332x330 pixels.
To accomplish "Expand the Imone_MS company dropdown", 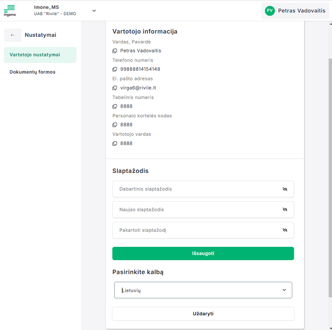I will pyautogui.click(x=94, y=11).
